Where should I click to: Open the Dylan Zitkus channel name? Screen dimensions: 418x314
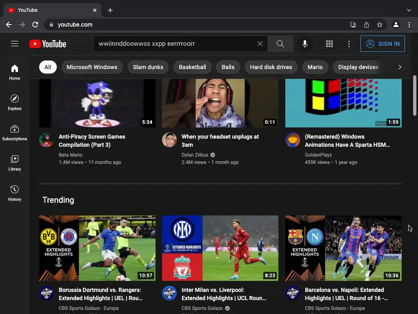pos(195,155)
